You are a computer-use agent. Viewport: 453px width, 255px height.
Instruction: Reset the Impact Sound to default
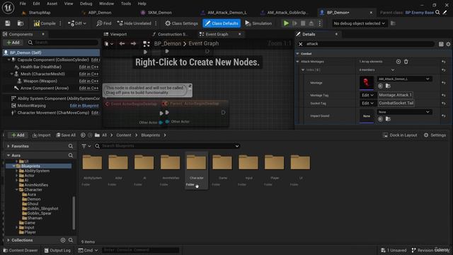(x=444, y=115)
